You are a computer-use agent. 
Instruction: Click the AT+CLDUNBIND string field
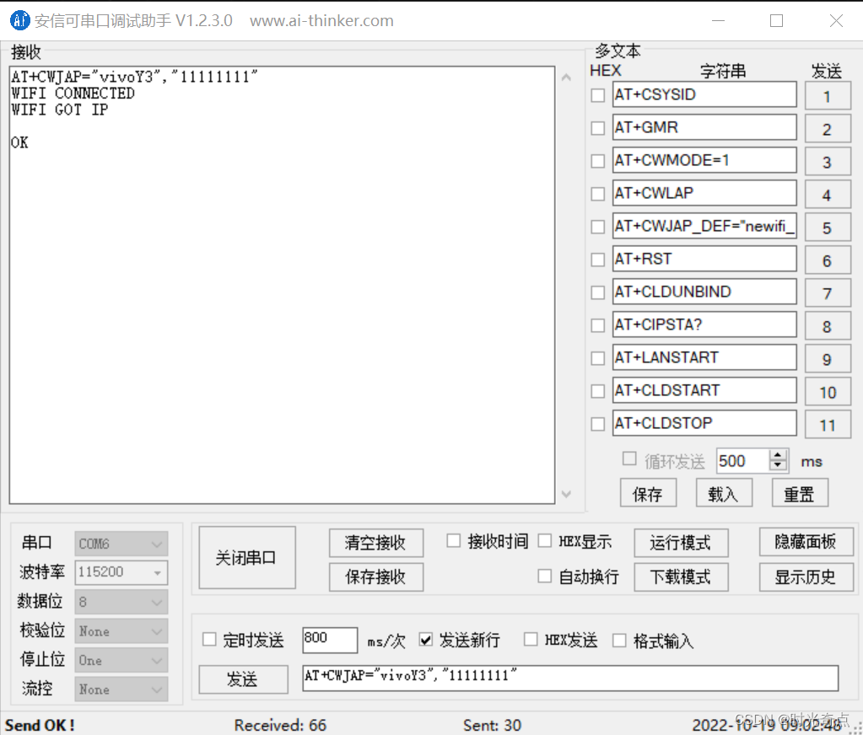tap(704, 292)
